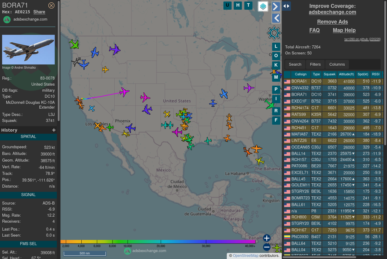Toggle the K map button

pos(276,65)
